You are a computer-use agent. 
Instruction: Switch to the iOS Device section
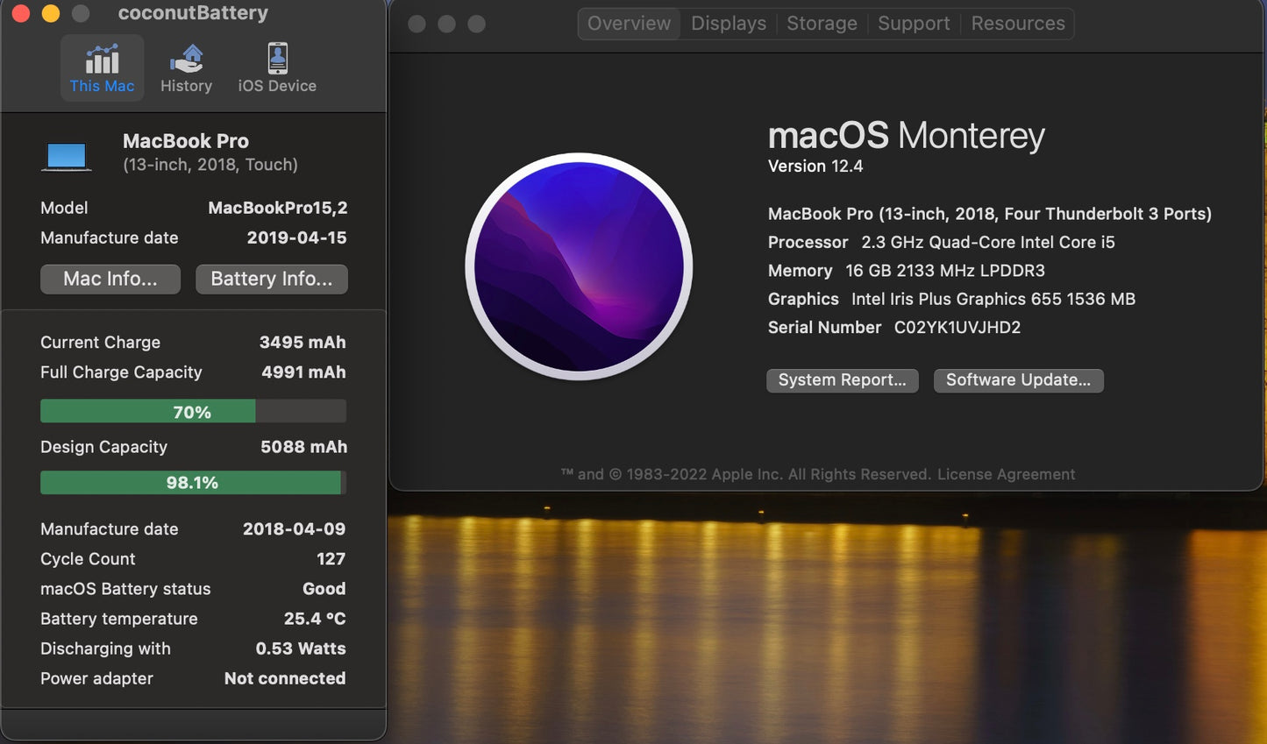[x=276, y=67]
